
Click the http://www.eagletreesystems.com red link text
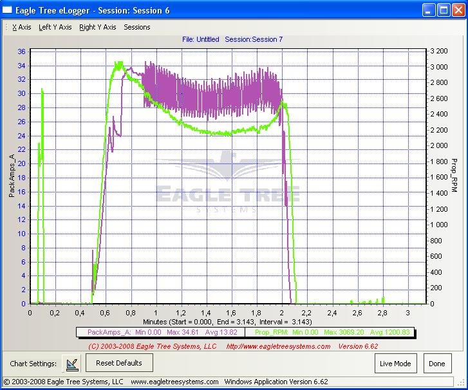(278, 346)
